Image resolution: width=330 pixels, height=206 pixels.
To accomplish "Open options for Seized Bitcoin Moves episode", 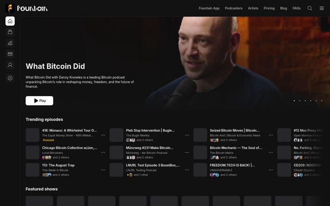I will click(271, 135).
